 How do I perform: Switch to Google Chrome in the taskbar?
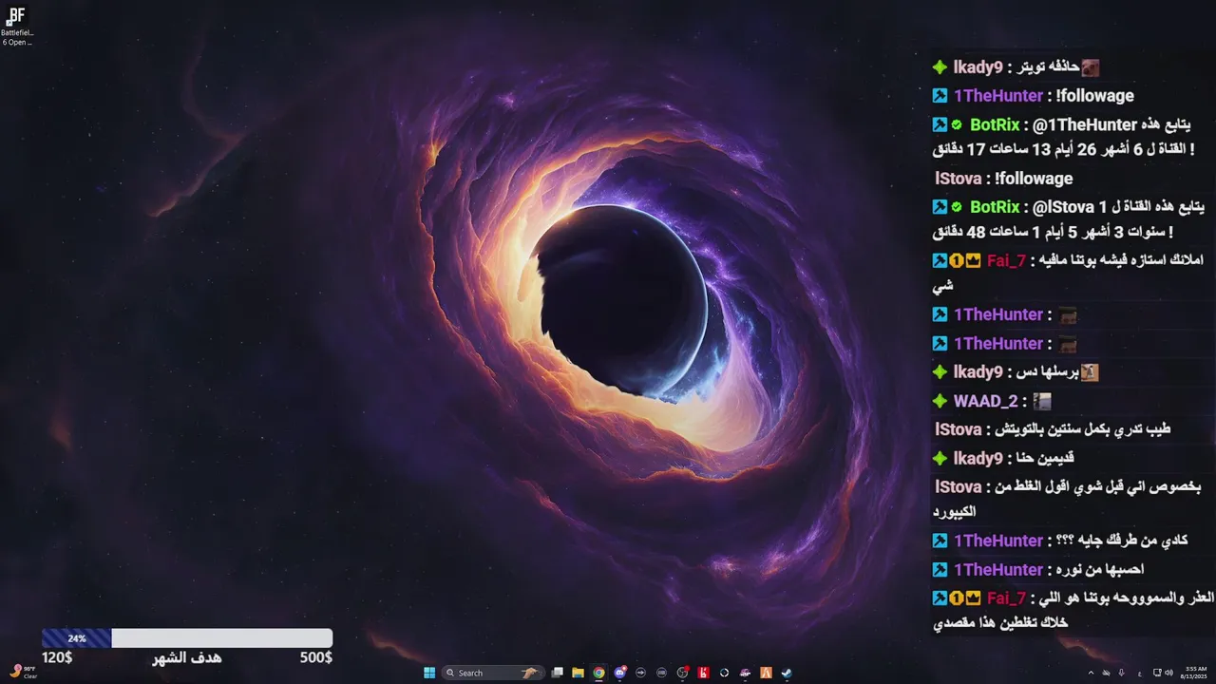tap(598, 673)
